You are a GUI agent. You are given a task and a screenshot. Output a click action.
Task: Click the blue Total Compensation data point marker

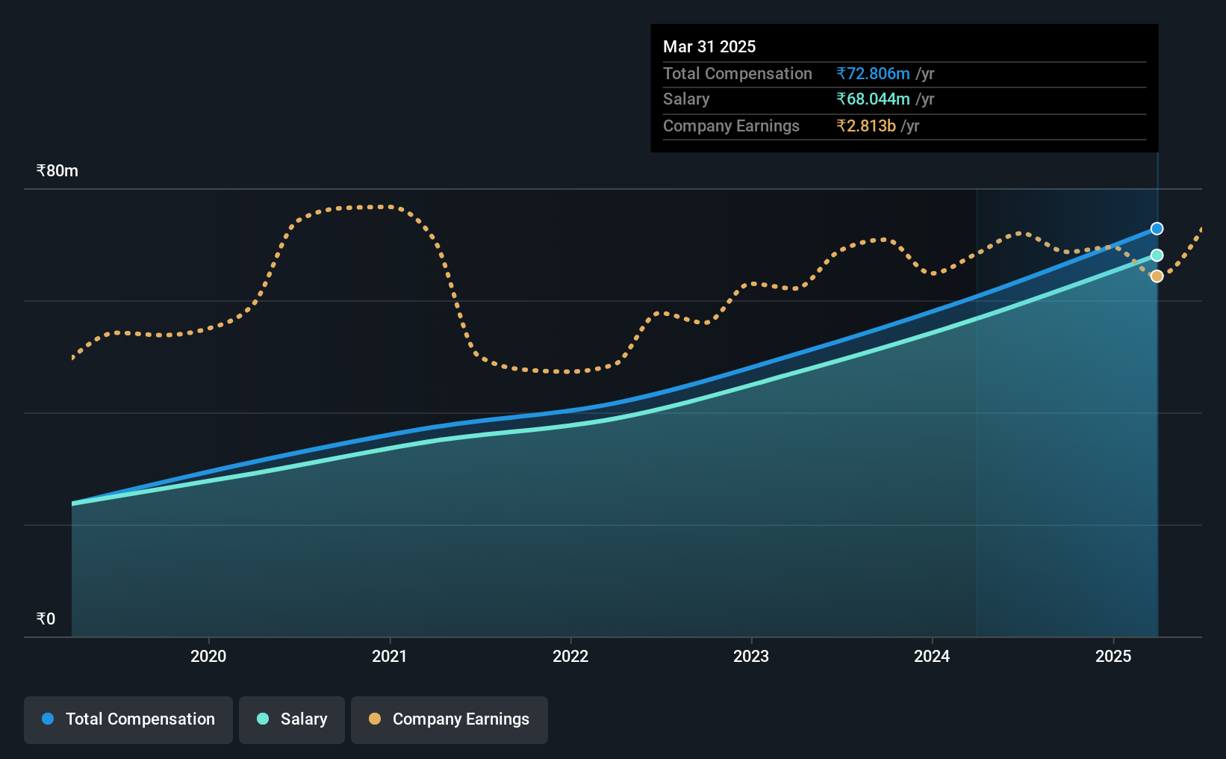[1157, 229]
